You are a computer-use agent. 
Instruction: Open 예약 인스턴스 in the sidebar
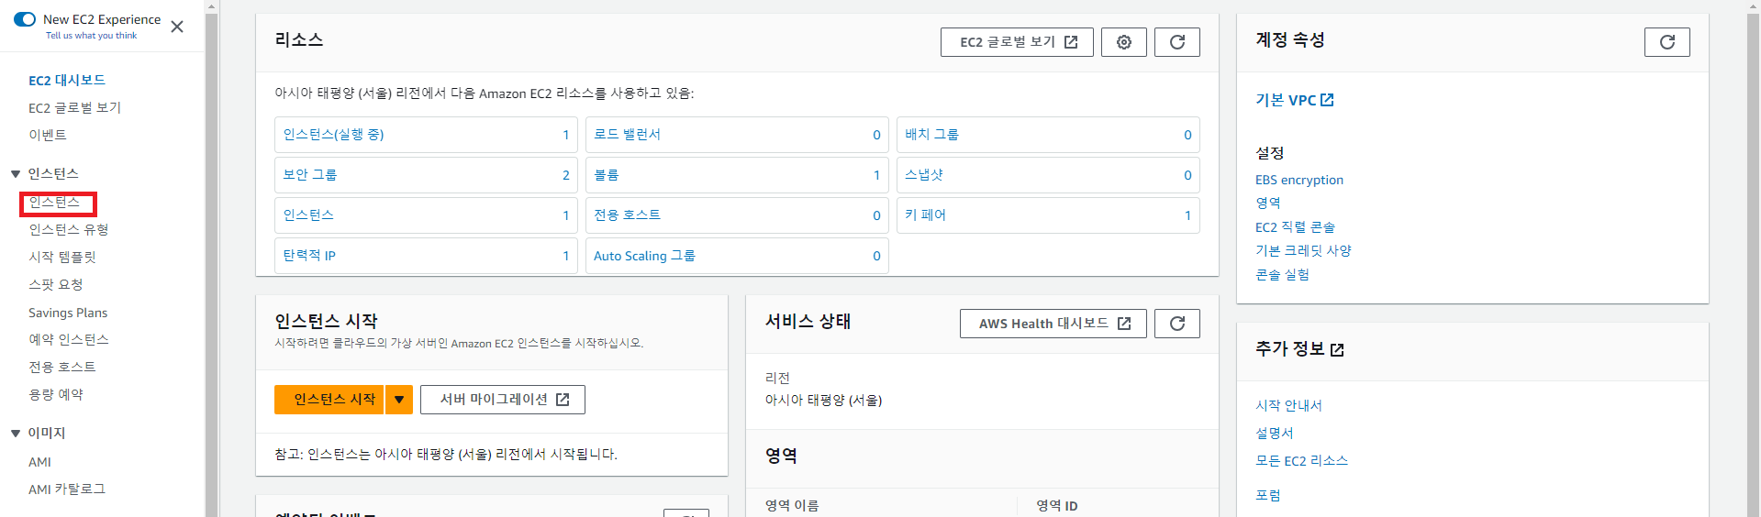coord(69,339)
